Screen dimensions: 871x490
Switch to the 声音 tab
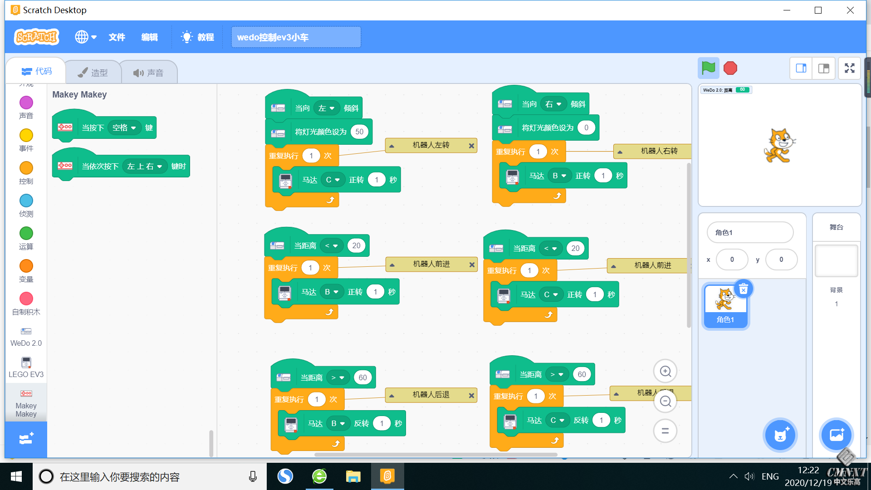(x=149, y=72)
